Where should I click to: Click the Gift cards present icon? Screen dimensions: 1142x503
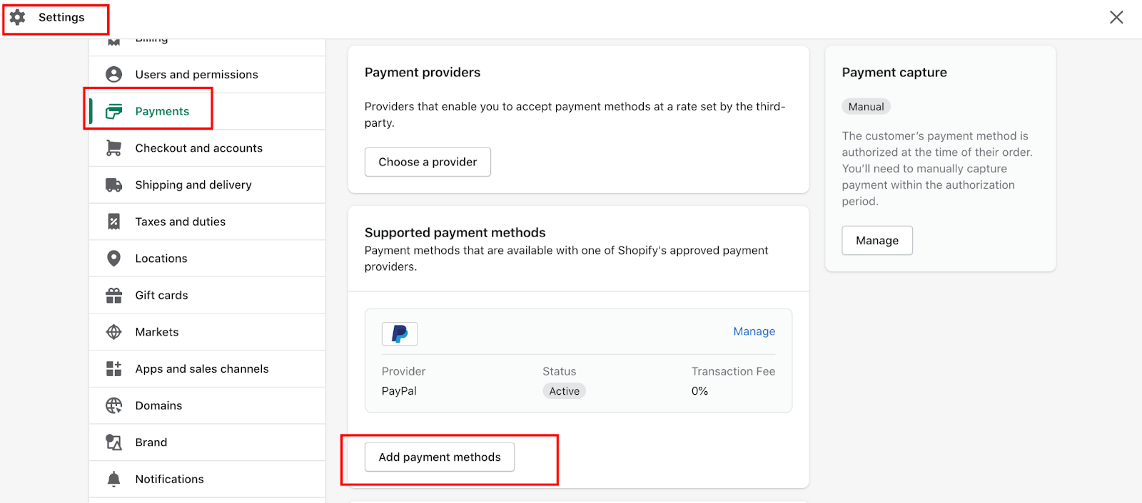pos(113,295)
